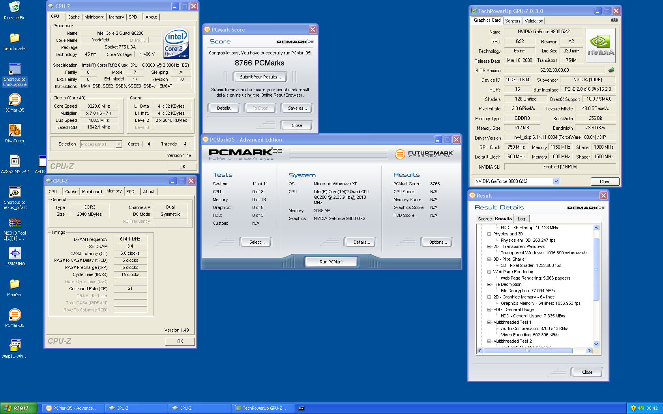
Task: Switch to the Sensors tab in GPU-Z
Action: tap(512, 21)
